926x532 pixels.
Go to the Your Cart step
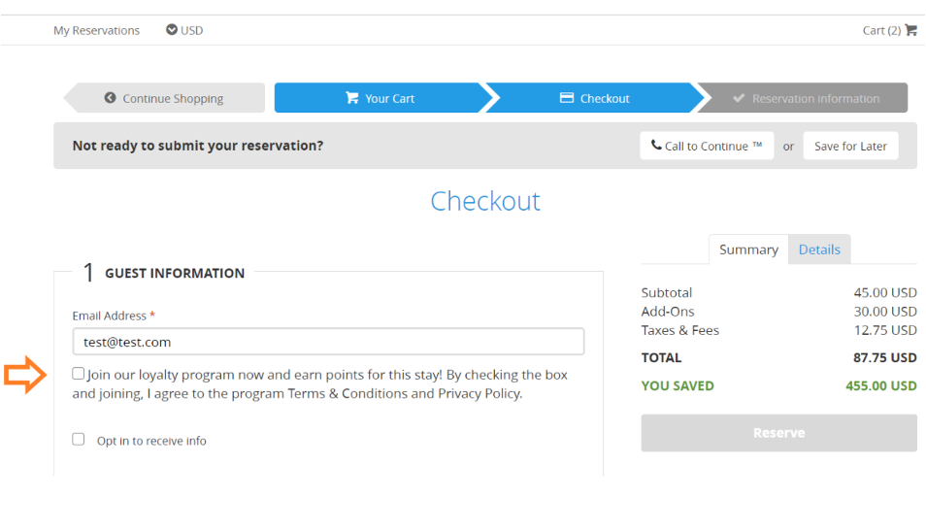click(x=379, y=98)
